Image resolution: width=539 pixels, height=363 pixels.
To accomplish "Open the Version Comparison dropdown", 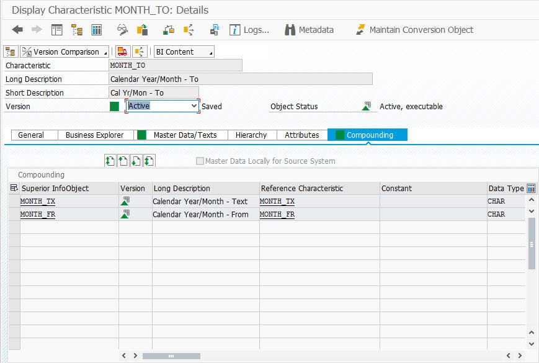I will (x=64, y=52).
